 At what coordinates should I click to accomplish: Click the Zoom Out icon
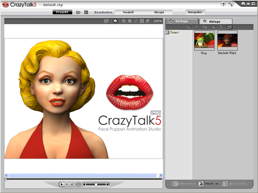(124, 21)
